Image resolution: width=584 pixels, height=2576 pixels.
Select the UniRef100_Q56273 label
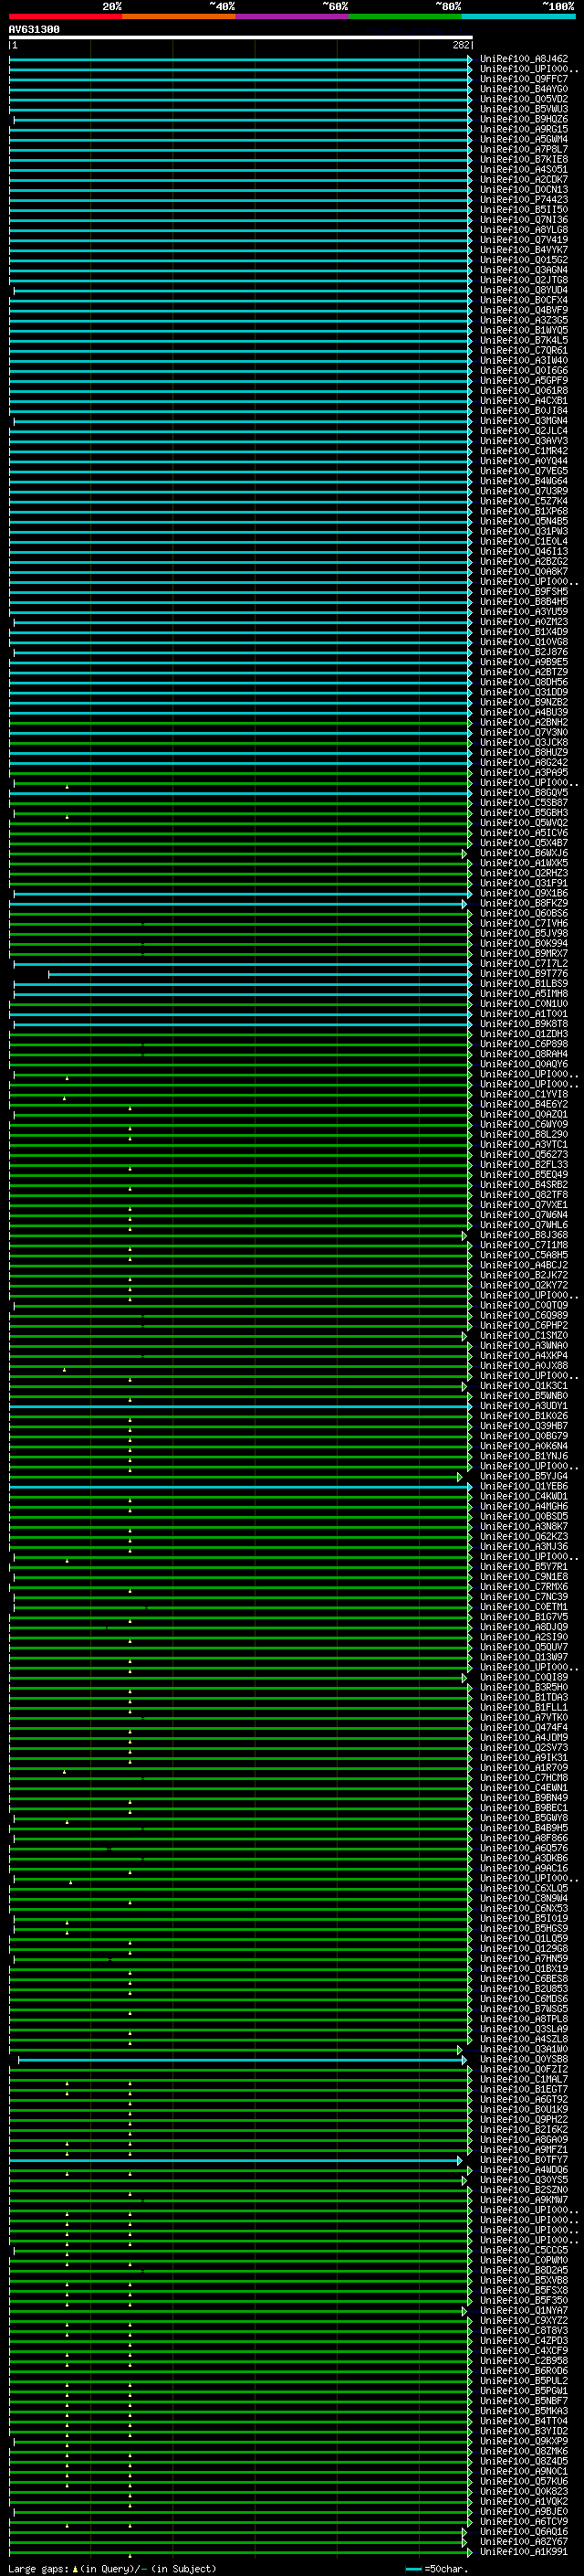tap(523, 1154)
